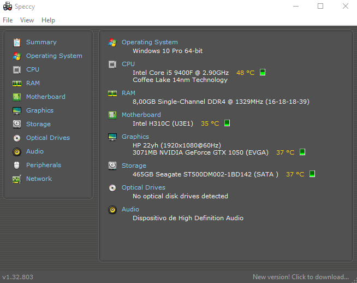Select Peripherals in the sidebar
Screen dimensions: 357x283
tap(43, 165)
